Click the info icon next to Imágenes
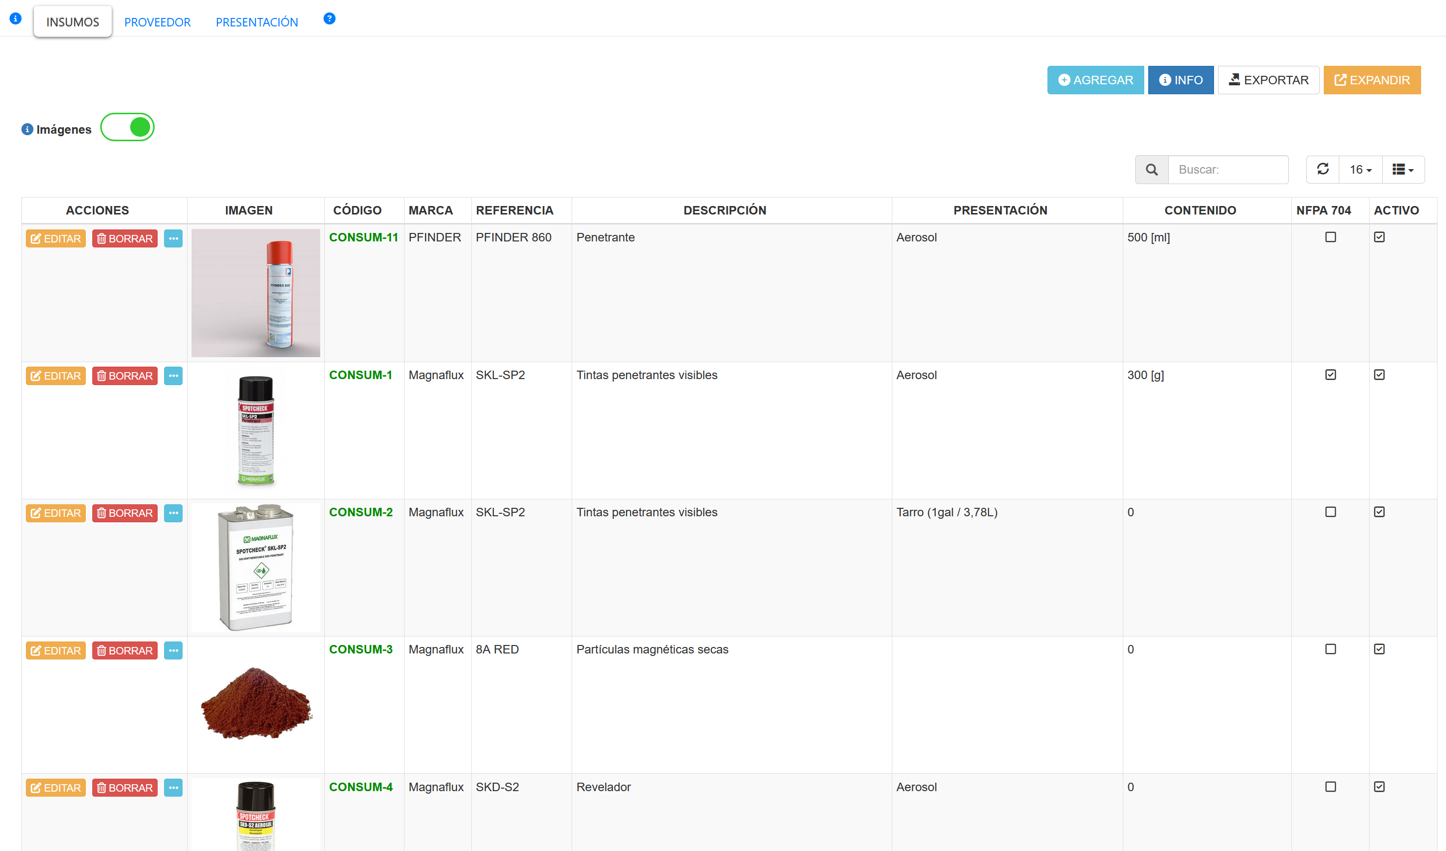Viewport: 1446px width, 851px height. click(x=27, y=129)
